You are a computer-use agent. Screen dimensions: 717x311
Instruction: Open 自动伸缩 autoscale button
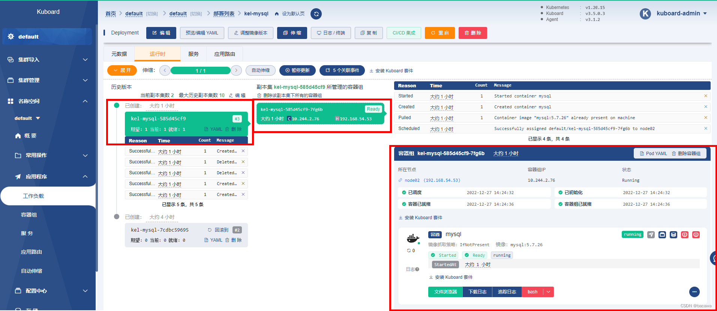pos(261,70)
